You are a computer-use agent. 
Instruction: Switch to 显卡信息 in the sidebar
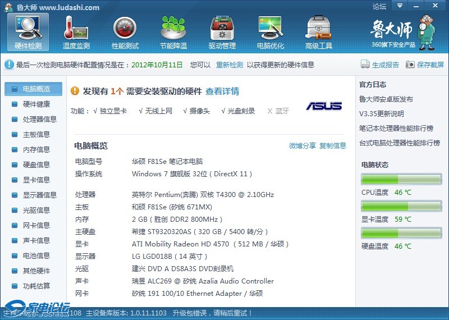(36, 180)
